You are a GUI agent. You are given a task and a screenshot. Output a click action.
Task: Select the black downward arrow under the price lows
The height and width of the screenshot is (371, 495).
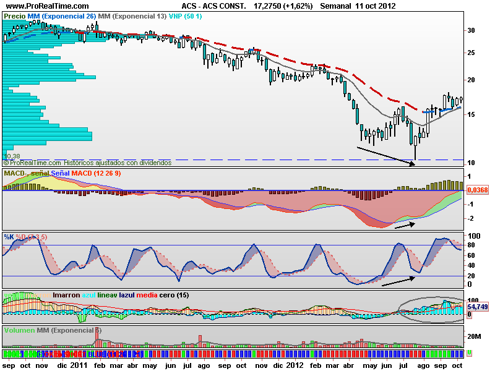coord(386,156)
